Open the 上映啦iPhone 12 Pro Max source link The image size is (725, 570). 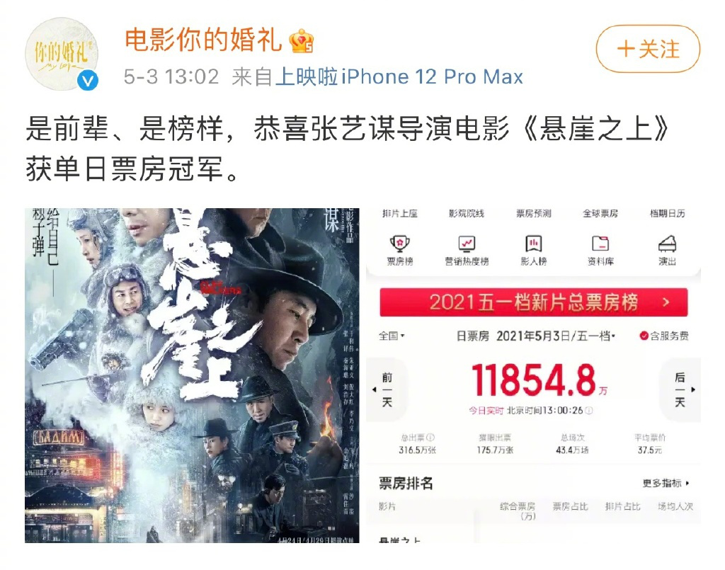click(x=399, y=76)
